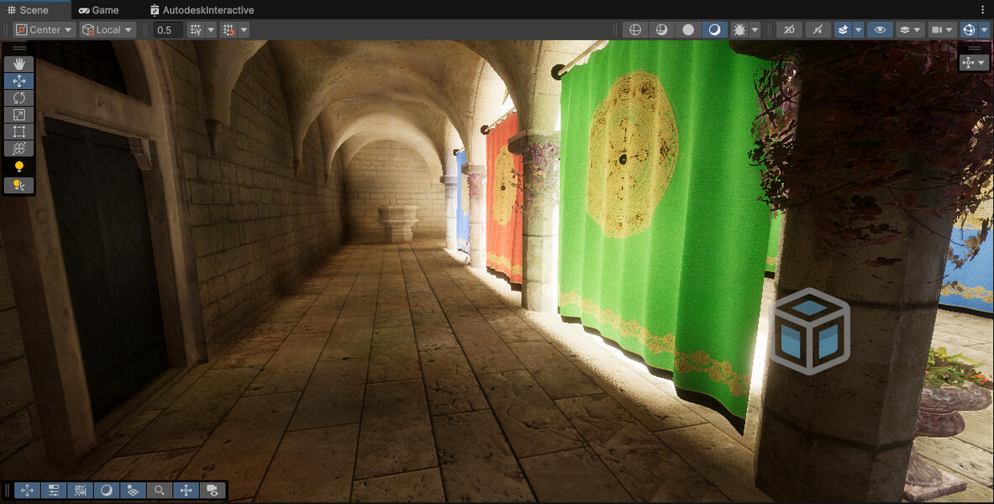
Task: Select the combined Transform tool
Action: click(18, 149)
